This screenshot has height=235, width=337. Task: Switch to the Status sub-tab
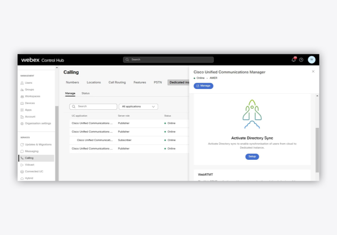click(x=85, y=93)
